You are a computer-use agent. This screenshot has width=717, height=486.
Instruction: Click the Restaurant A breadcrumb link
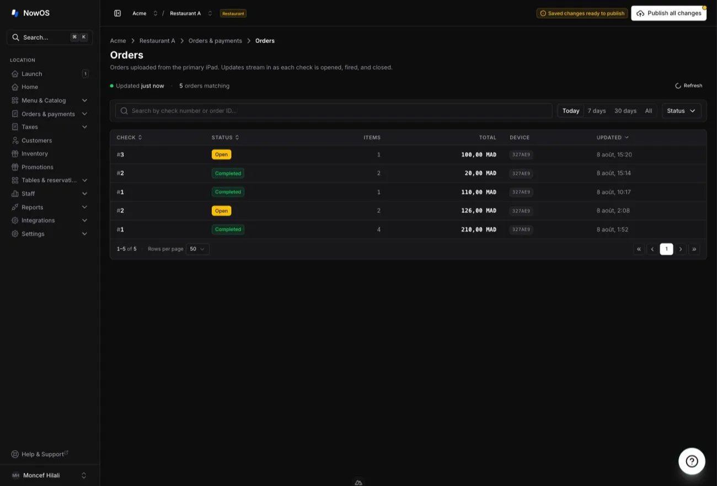(x=157, y=41)
